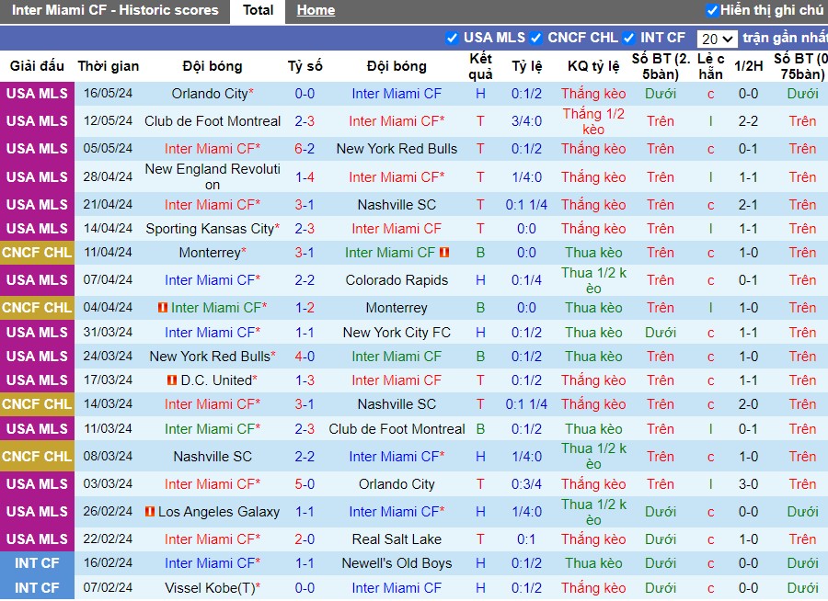The height and width of the screenshot is (601, 828).
Task: Click the KQ tỷ lệ column header
Action: 593,66
